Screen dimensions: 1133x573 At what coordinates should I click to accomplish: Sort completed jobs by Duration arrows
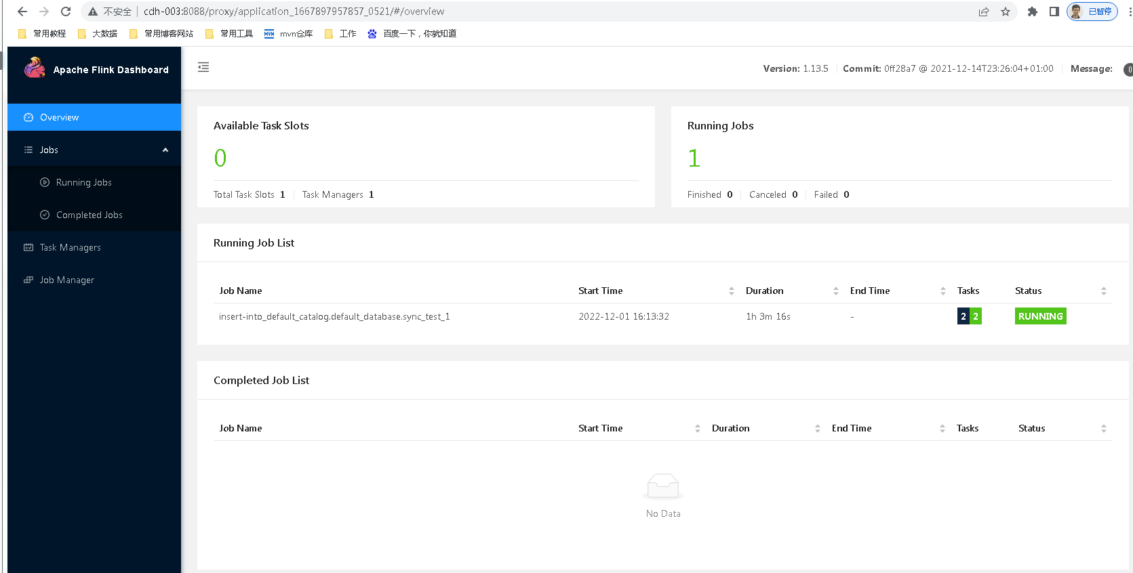click(818, 428)
